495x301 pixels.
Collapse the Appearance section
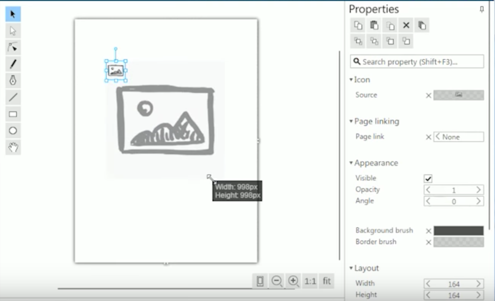[350, 163]
